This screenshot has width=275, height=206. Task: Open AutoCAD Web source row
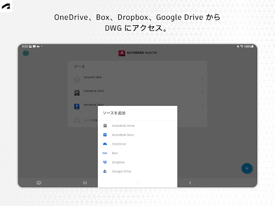point(137,79)
